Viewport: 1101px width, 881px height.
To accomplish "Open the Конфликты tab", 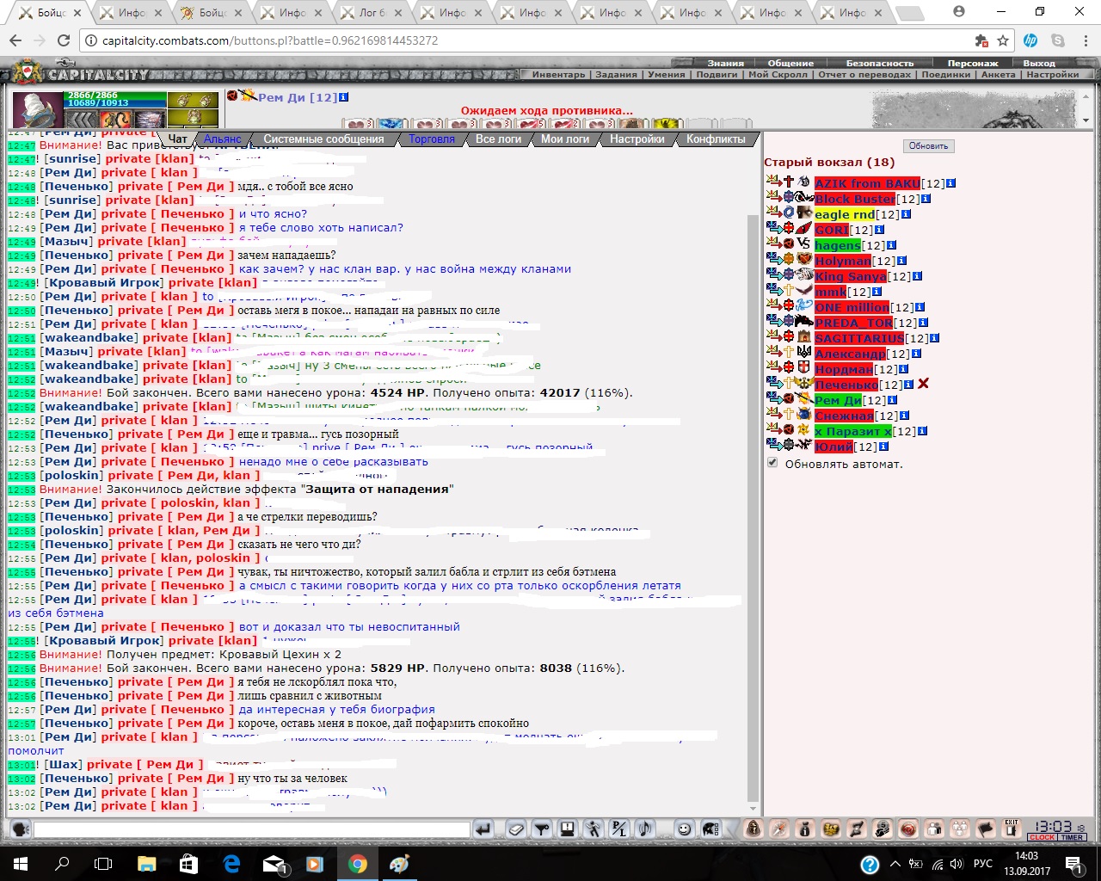I will (x=716, y=139).
